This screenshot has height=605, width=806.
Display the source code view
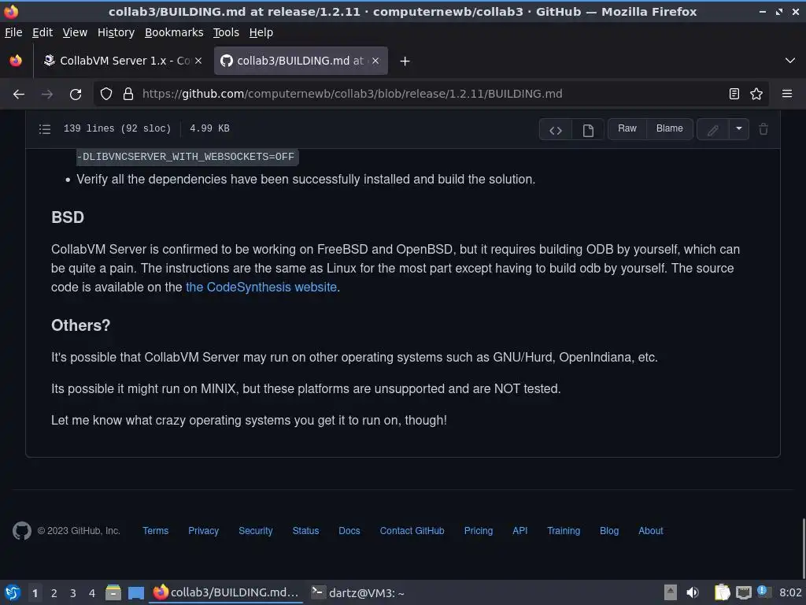click(x=555, y=130)
